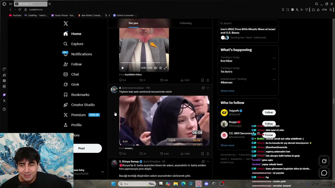335x188 pixels.
Task: Open floating Grok button at bottom right
Action: click(324, 161)
